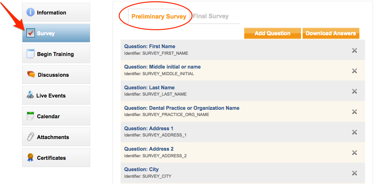Click the Add Question button
The height and width of the screenshot is (184, 378).
pos(272,33)
